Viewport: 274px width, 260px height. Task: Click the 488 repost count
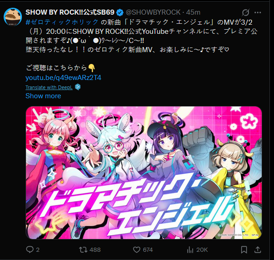pos(95,249)
